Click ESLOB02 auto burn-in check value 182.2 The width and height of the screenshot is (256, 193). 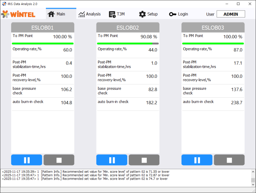point(152,103)
